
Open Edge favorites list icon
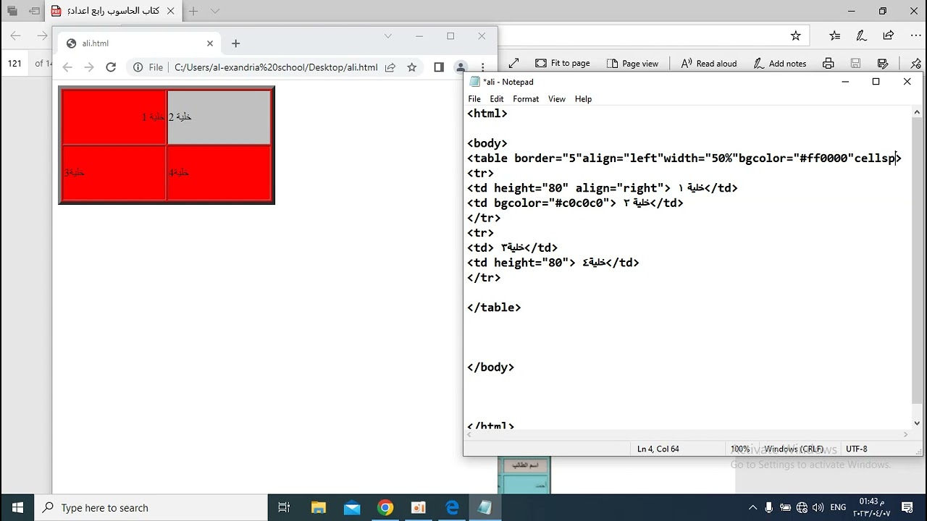click(835, 35)
